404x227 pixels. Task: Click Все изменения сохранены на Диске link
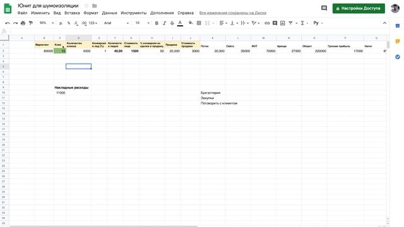[x=233, y=13]
